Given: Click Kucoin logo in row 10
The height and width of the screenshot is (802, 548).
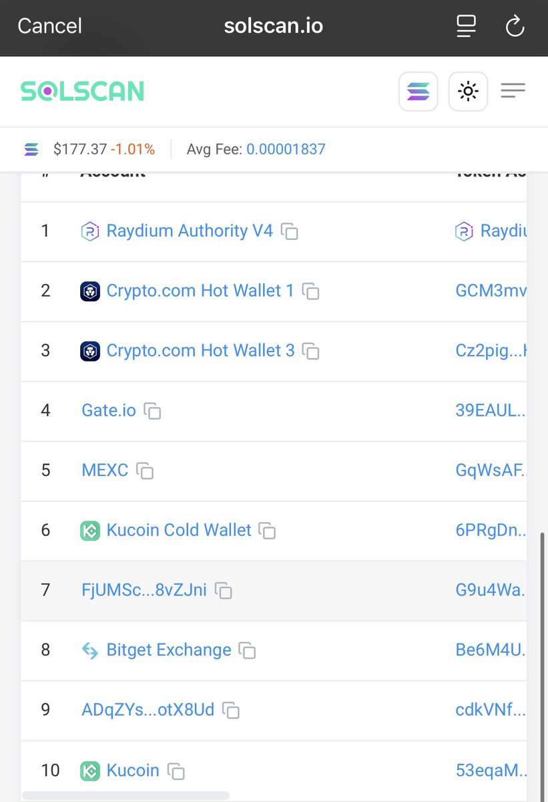Looking at the screenshot, I should (90, 771).
